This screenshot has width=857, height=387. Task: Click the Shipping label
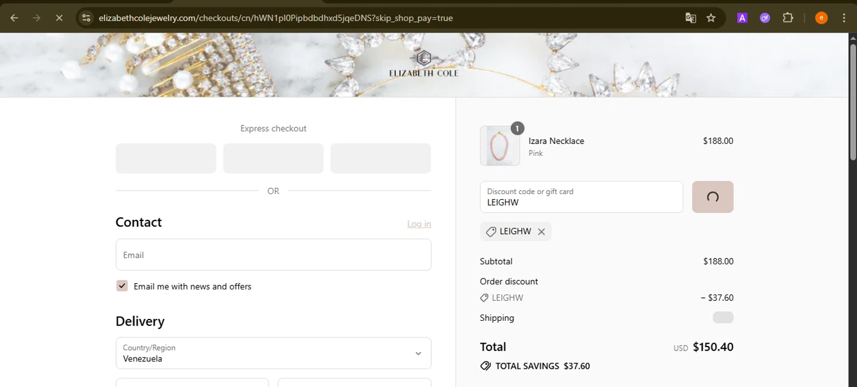point(497,318)
